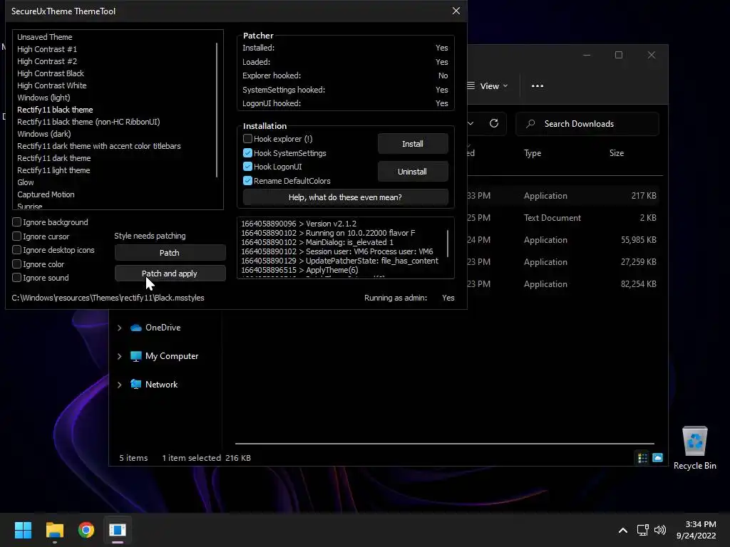Select High Contrast White theme
Screen dimensions: 730x547
coord(51,85)
